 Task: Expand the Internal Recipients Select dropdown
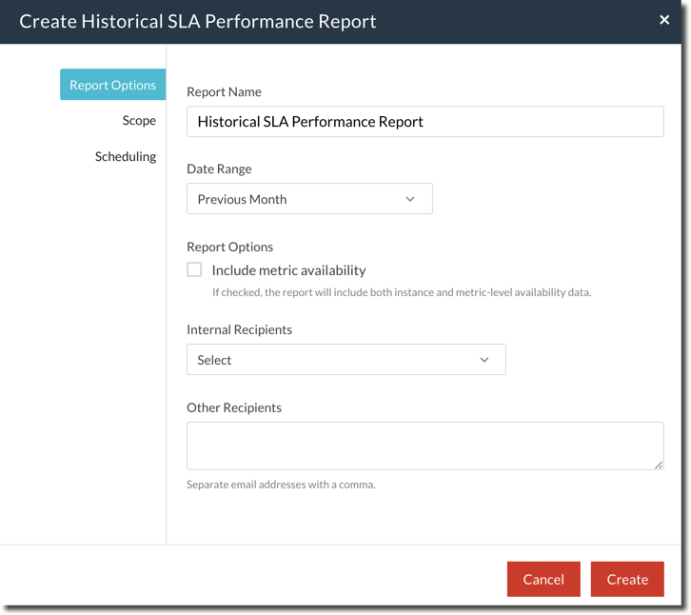345,360
